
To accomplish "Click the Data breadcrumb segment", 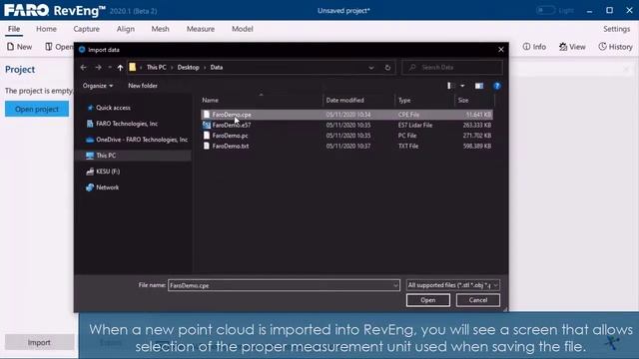I will pos(217,67).
